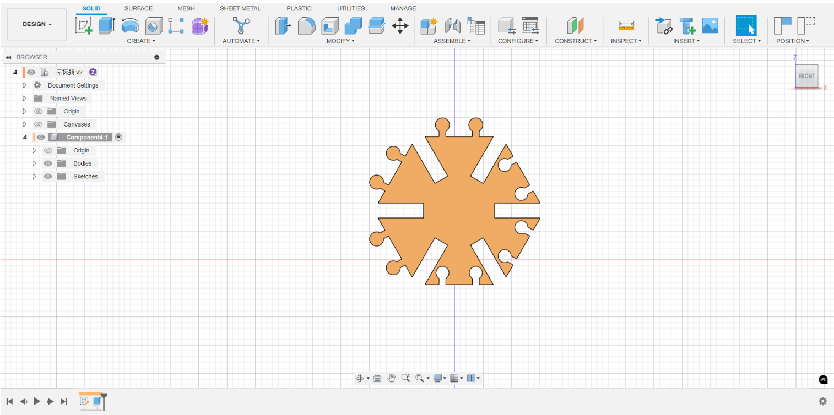Select the extrude feature in the timeline
The height and width of the screenshot is (415, 834).
pos(97,401)
